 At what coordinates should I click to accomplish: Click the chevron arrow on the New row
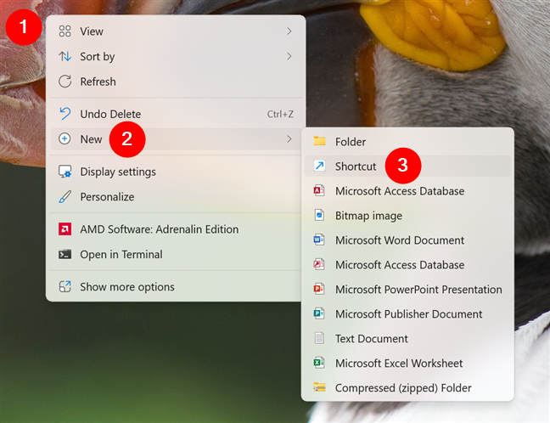(289, 139)
